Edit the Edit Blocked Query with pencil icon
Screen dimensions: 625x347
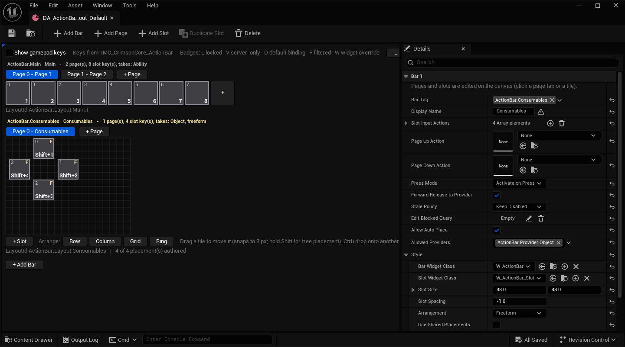[x=528, y=218]
